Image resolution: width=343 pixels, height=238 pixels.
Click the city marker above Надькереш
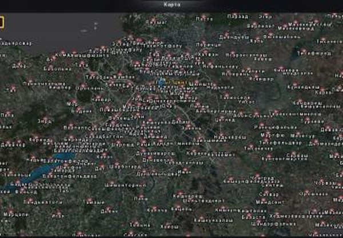pos(221,133)
